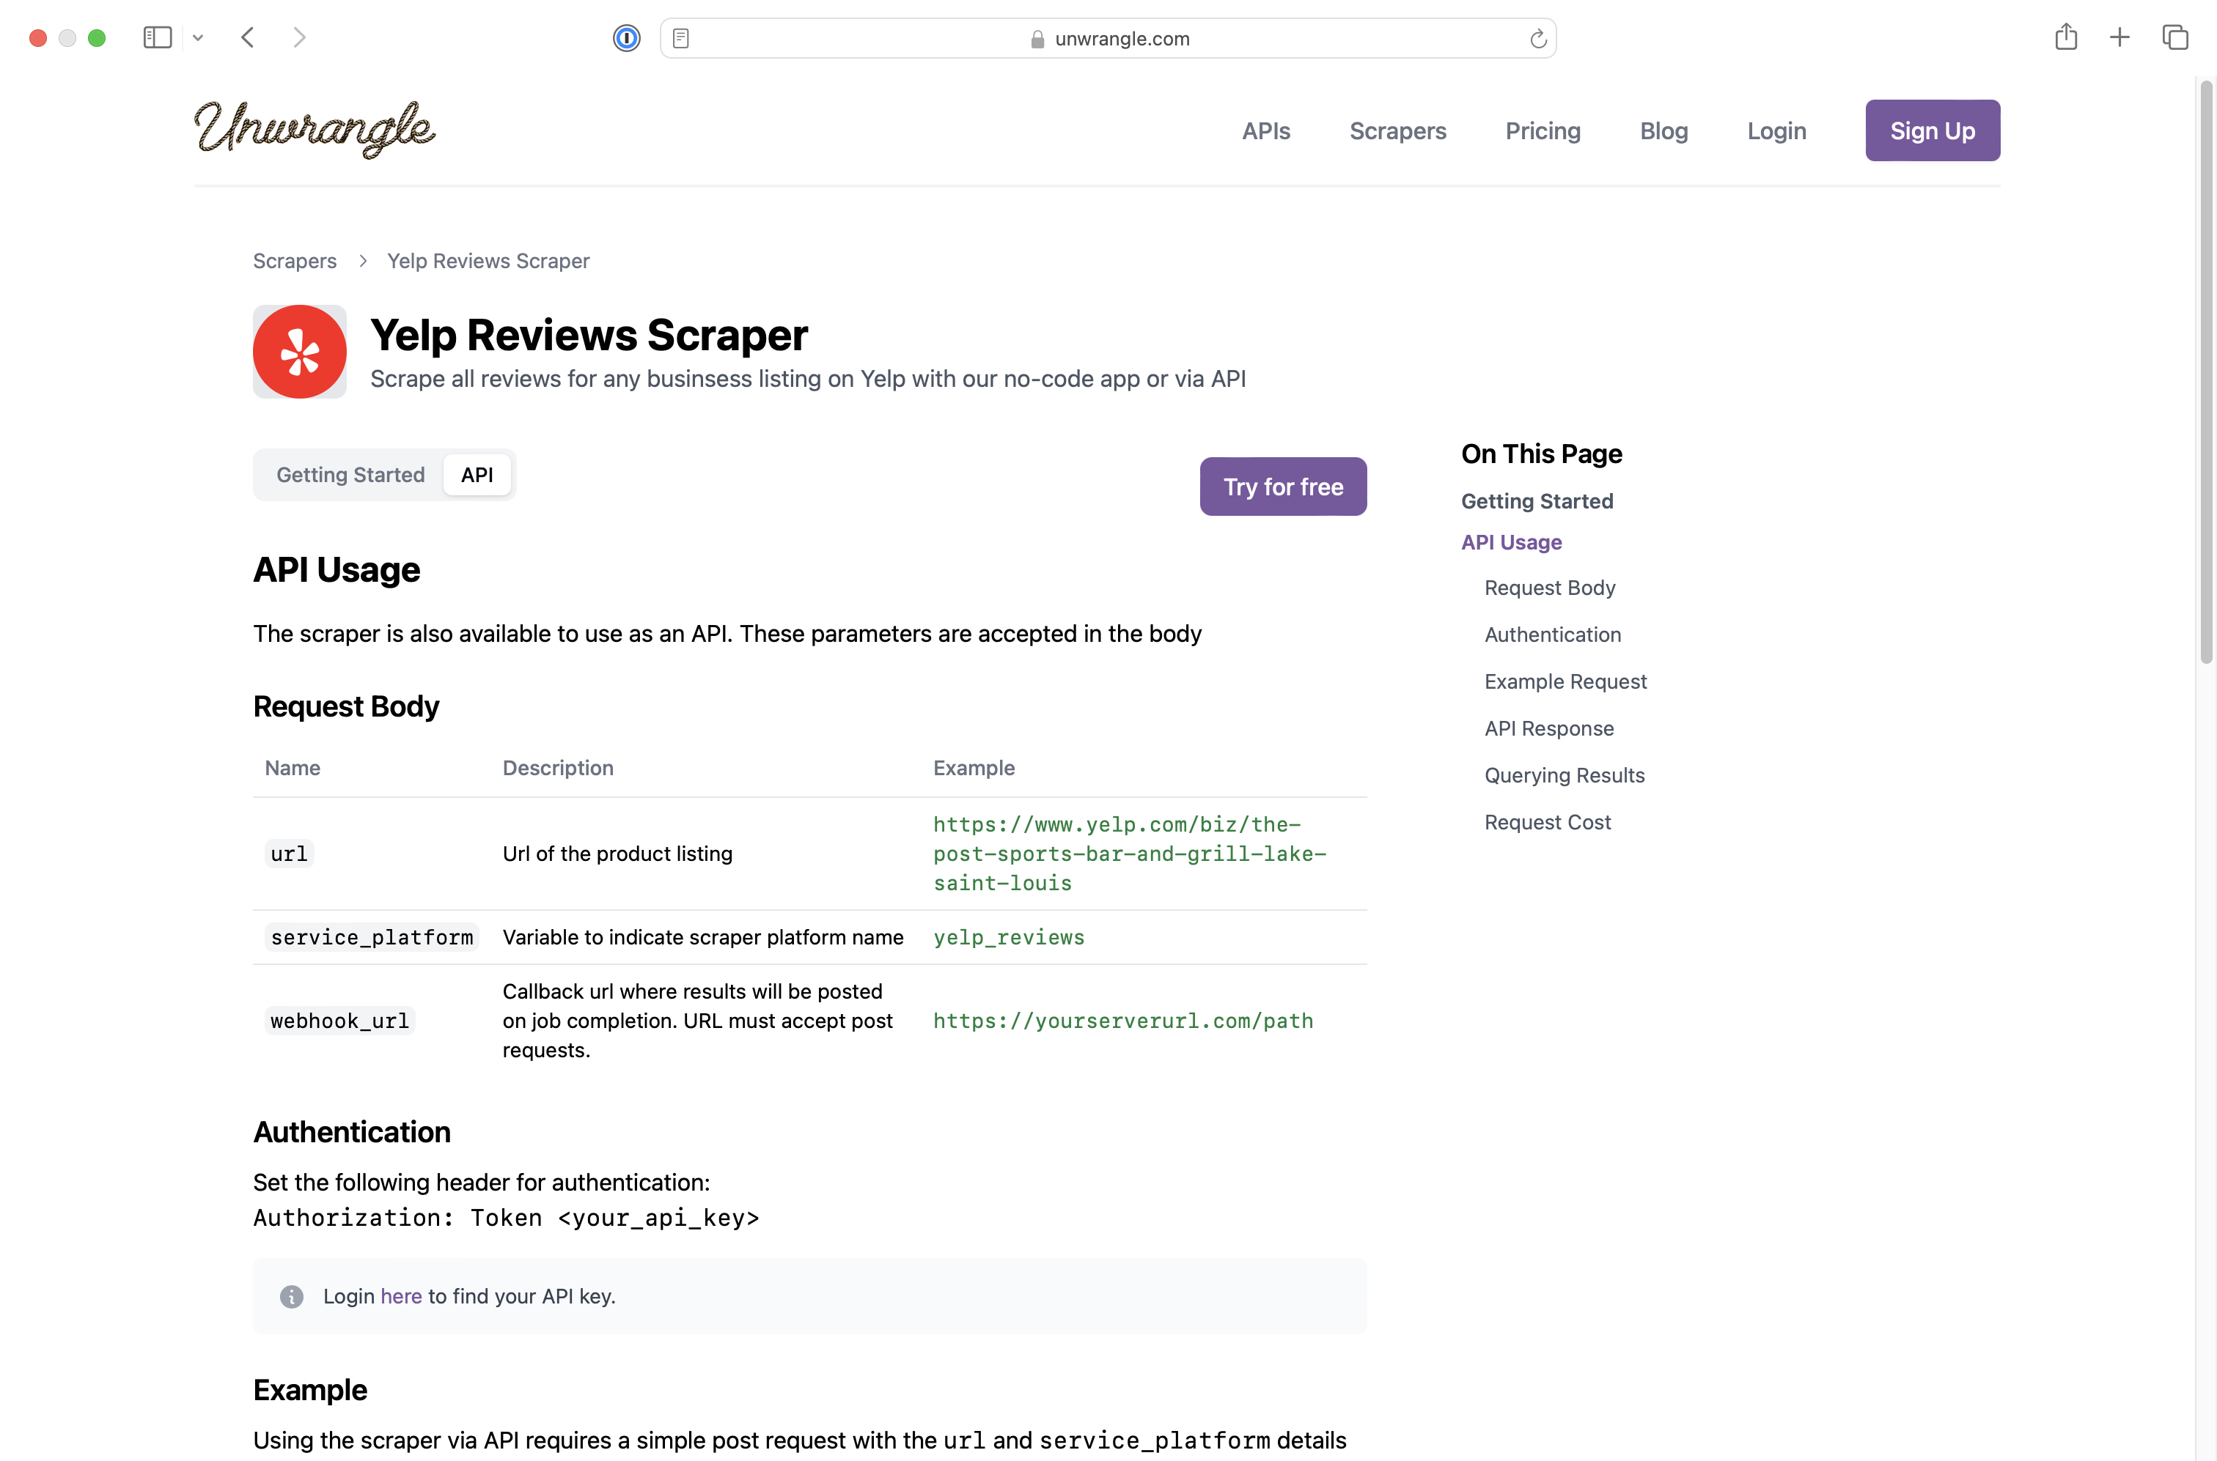Show the tab overview icon
This screenshot has height=1461, width=2217.
[x=2175, y=37]
